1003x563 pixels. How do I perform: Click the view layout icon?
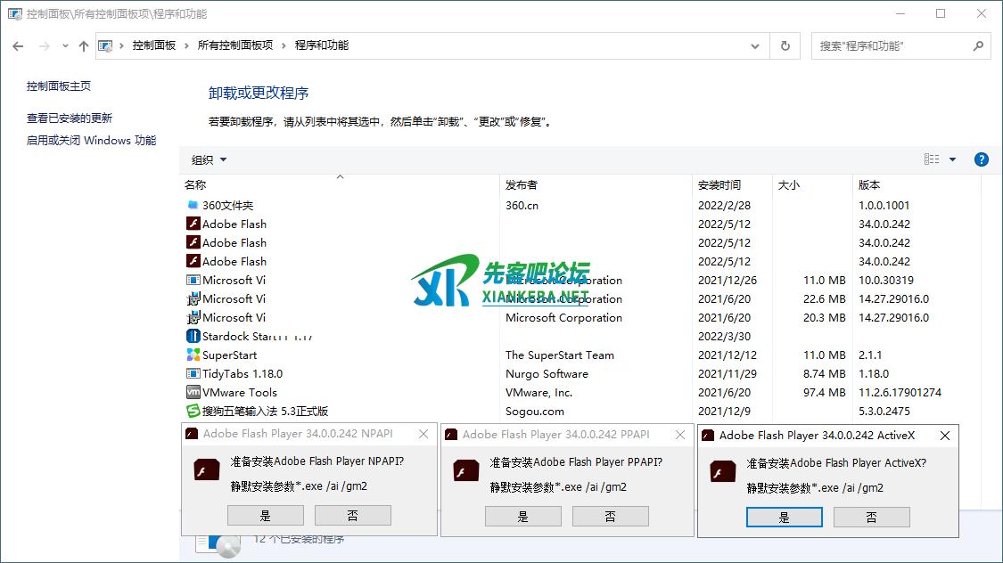932,159
